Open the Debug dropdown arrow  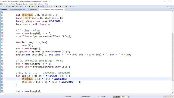click(11, 7)
